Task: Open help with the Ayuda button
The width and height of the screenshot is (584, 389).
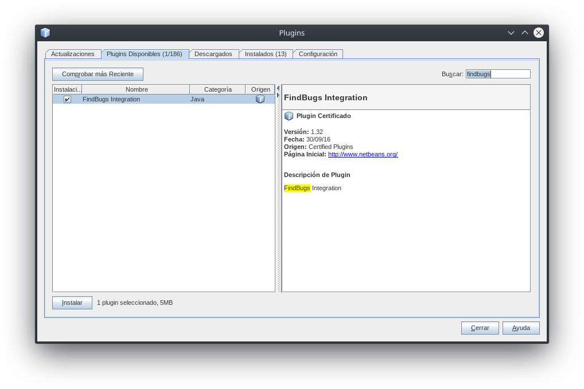Action: tap(521, 328)
